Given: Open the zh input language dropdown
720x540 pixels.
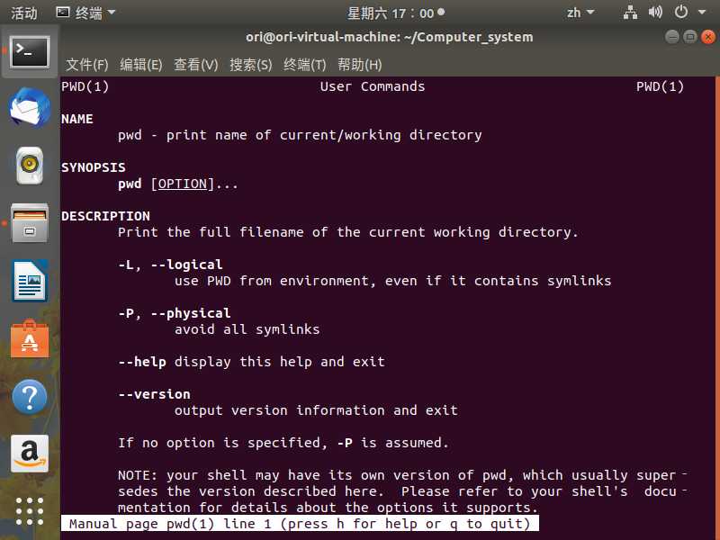Looking at the screenshot, I should (580, 13).
